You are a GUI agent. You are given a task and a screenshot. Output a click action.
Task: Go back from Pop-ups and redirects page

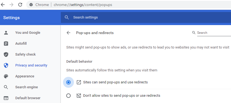[68, 33]
